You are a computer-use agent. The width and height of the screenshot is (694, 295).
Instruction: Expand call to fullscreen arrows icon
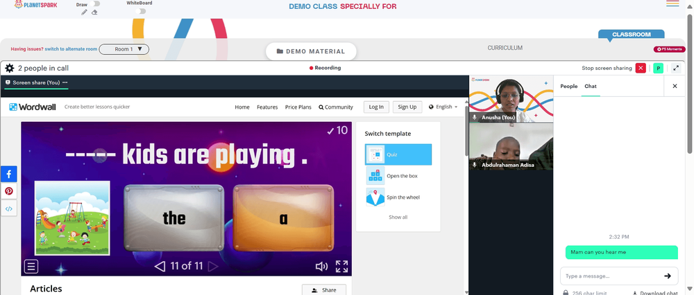click(x=676, y=68)
